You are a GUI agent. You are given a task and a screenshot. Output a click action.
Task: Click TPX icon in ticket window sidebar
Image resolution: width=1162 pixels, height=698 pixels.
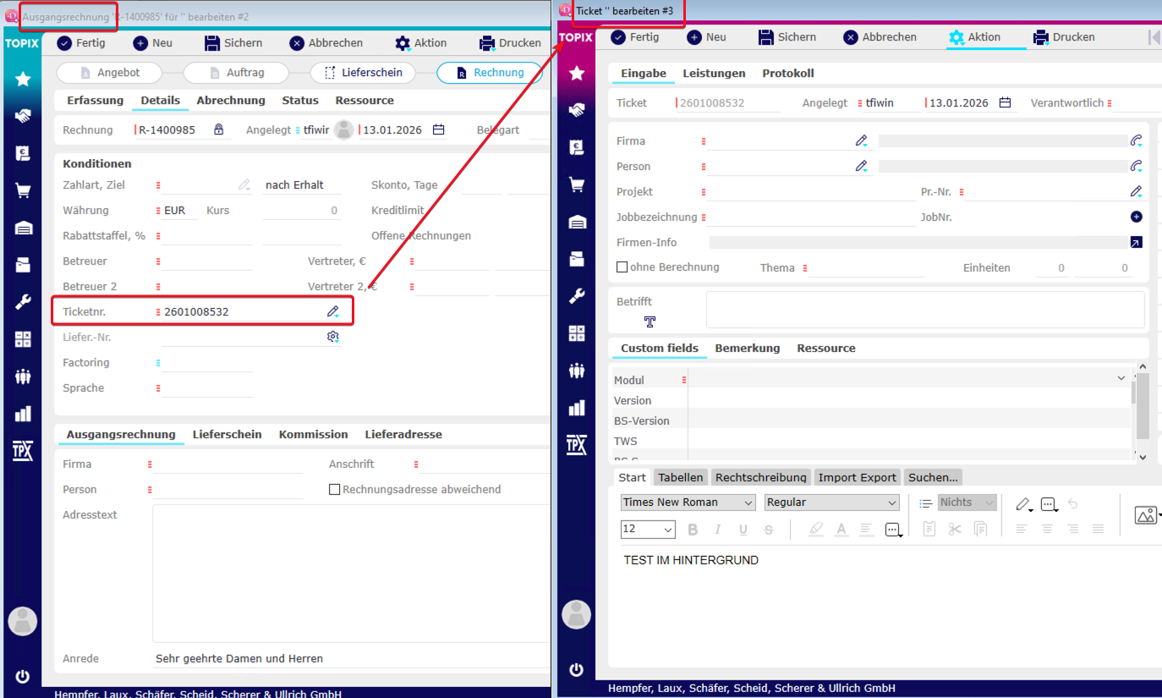pyautogui.click(x=577, y=445)
